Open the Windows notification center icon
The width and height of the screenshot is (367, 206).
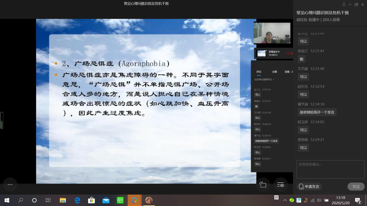[358, 201]
